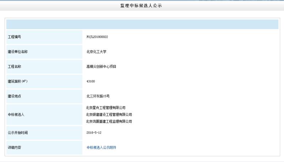Click the project number FOJL201800022

pos(97,37)
